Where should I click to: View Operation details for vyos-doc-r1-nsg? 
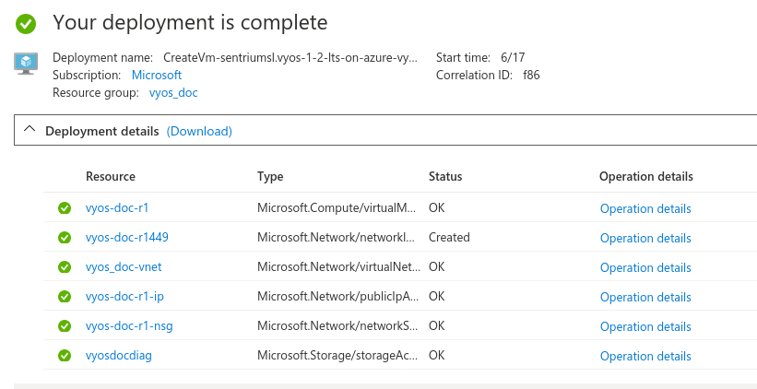[645, 326]
